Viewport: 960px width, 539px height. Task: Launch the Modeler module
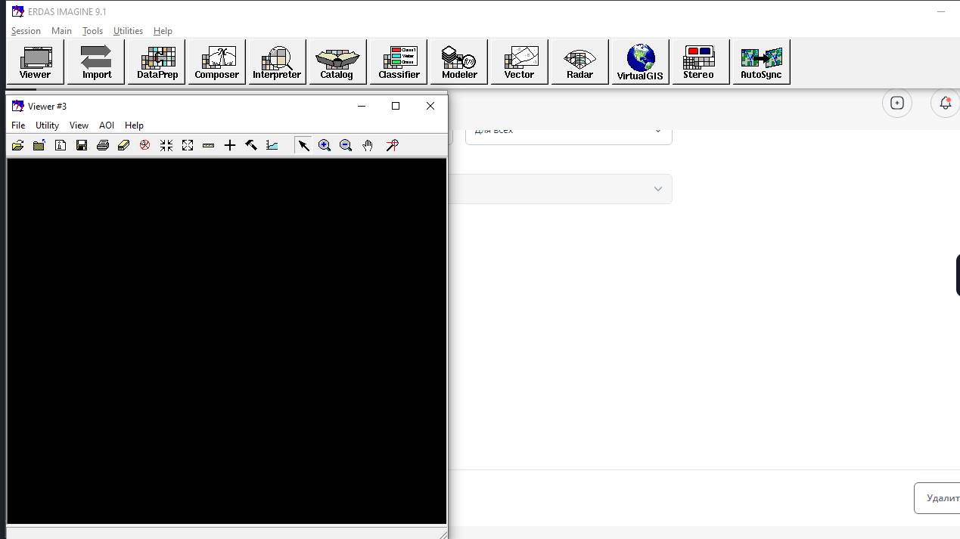click(x=459, y=62)
